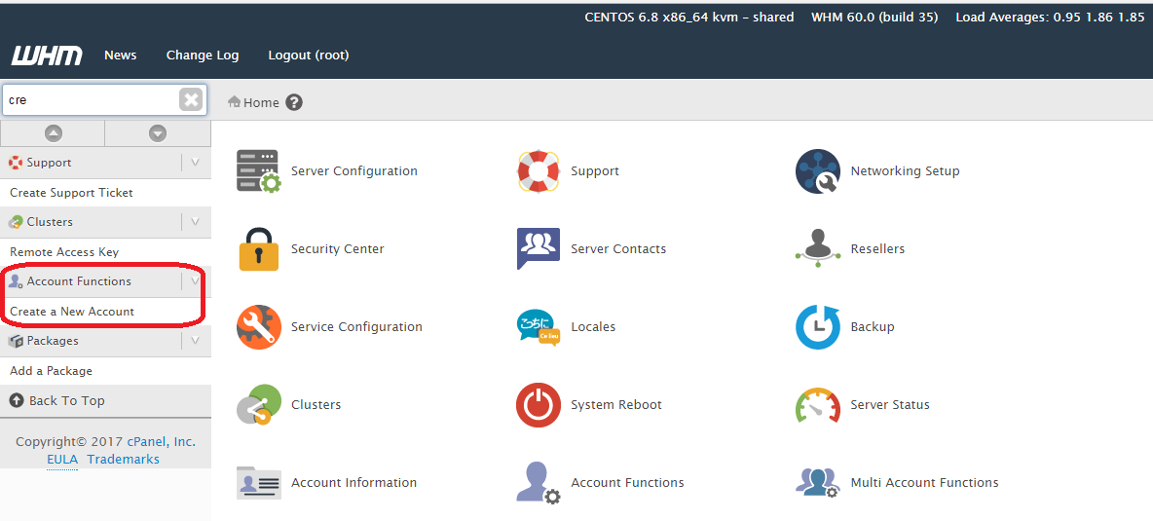Screen dimensions: 1153x521
Task: Click the sidebar collapse-all up arrow button
Action: tap(53, 133)
